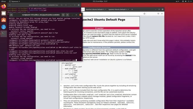This screenshot has width=193, height=109.
Task: Open the Обзор activities overview
Action: pos(3,1)
